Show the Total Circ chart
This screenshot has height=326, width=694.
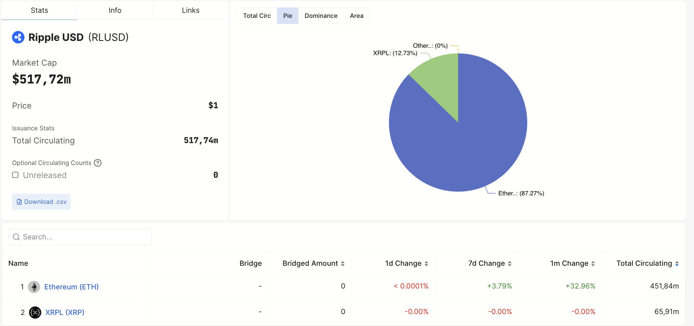point(257,16)
